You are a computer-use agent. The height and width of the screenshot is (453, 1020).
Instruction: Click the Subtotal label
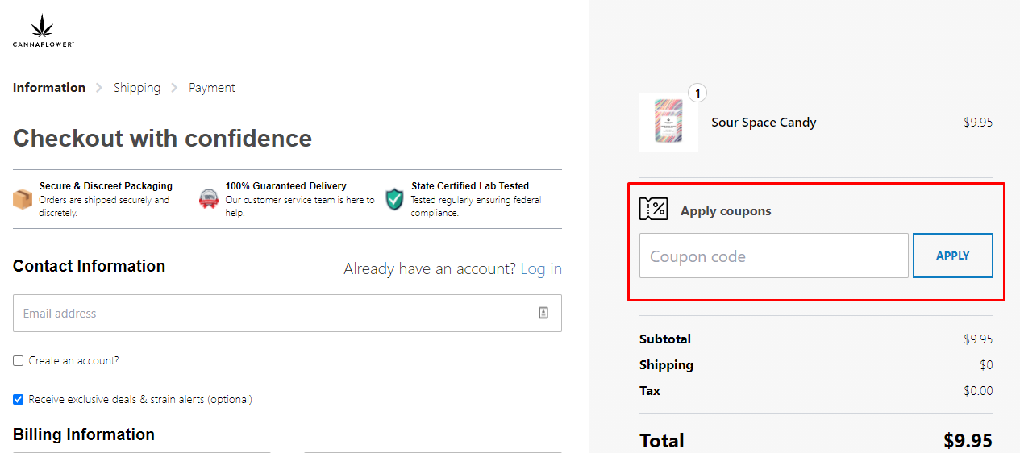click(x=665, y=339)
